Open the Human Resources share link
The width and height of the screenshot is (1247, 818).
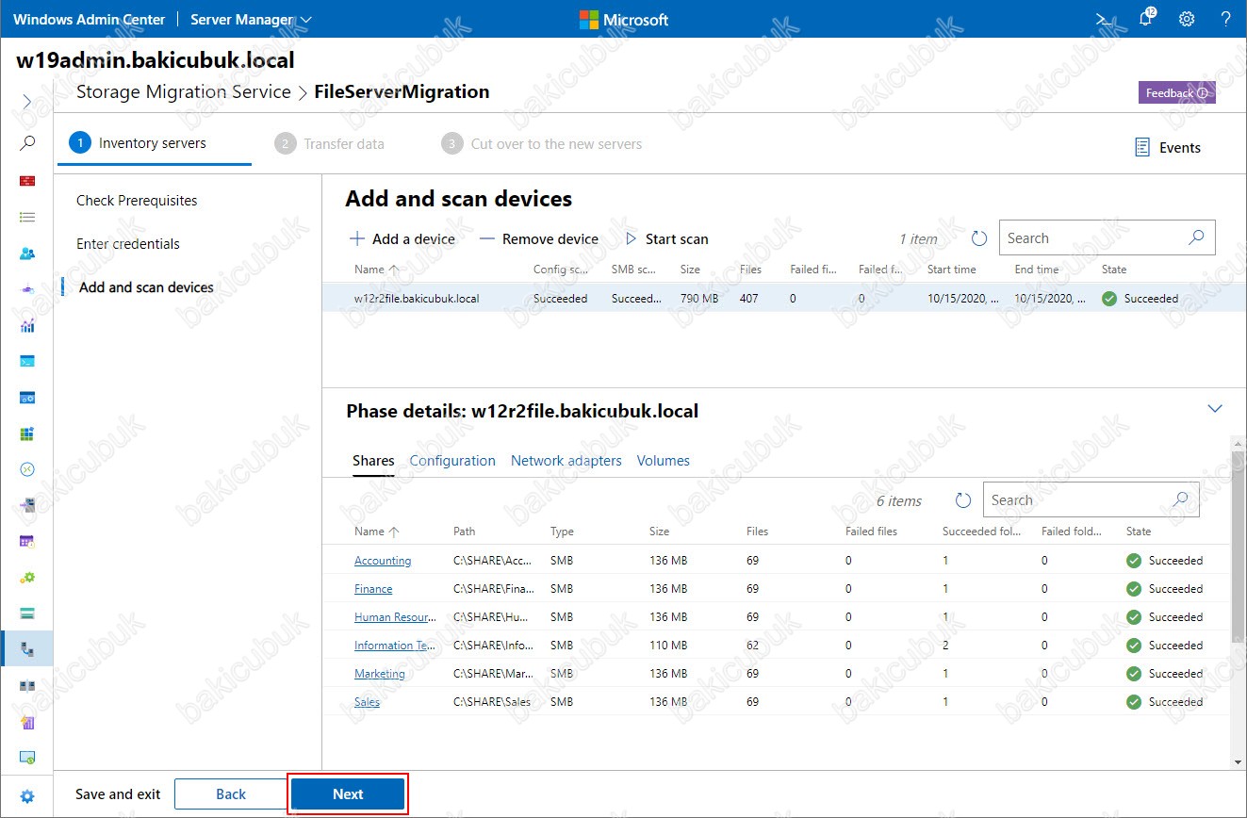point(395,617)
